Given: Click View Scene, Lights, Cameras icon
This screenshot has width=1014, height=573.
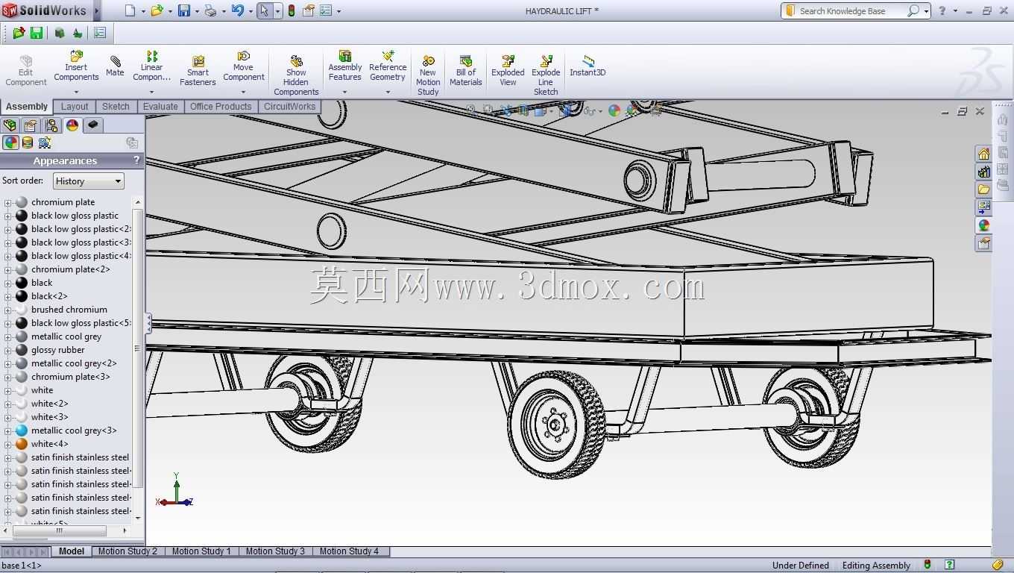Looking at the screenshot, I should [x=45, y=143].
